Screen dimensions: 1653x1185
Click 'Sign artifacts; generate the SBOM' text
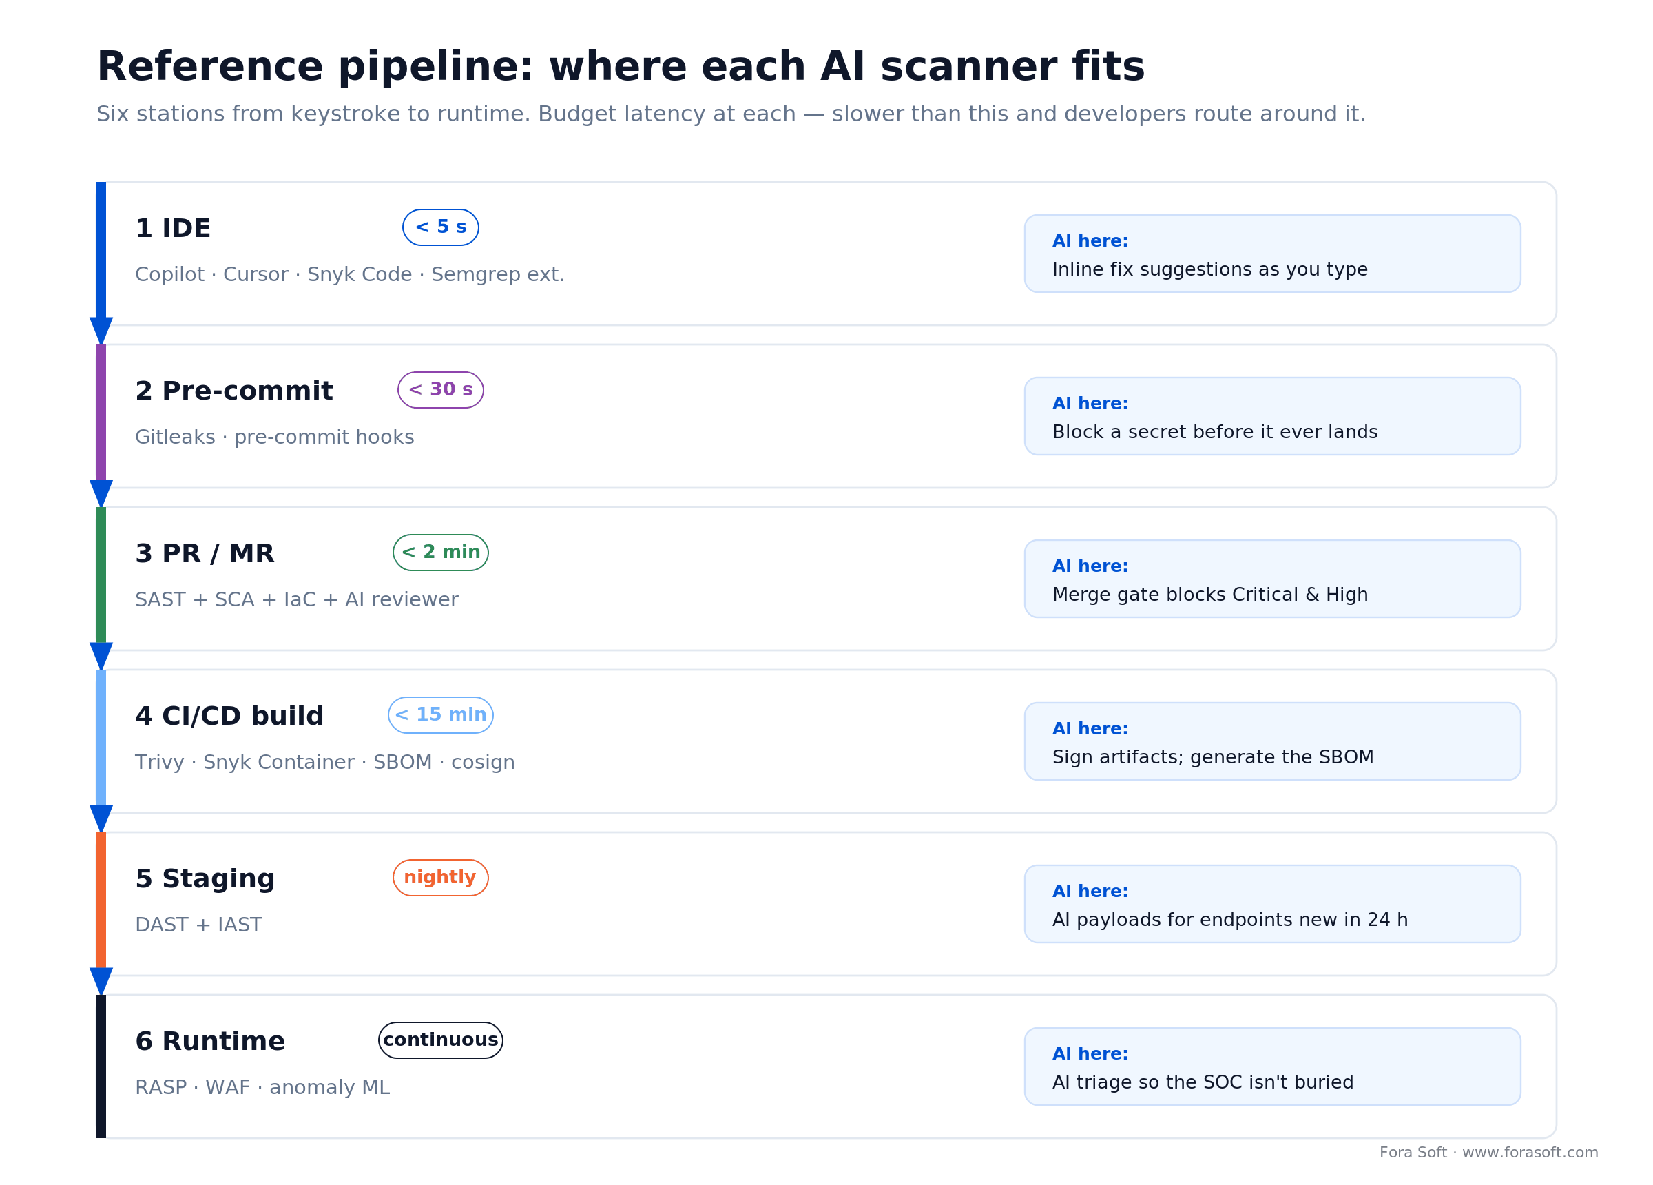(x=1213, y=757)
